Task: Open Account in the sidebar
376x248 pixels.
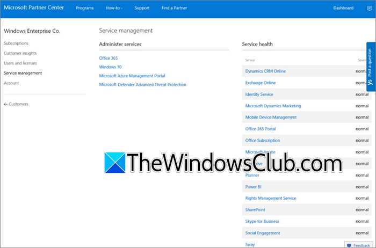Action: click(11, 83)
